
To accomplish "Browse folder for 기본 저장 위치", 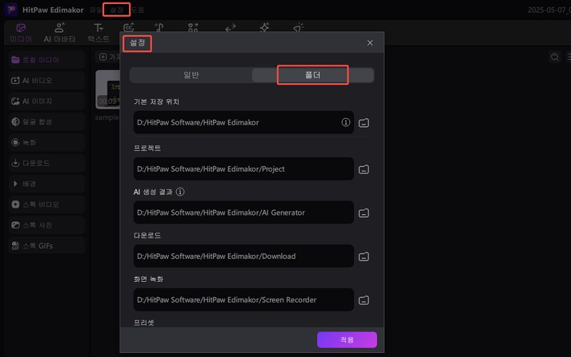I will 364,123.
